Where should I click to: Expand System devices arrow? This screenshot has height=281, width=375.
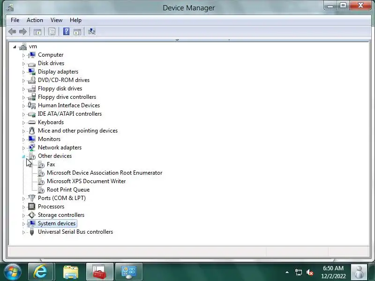click(x=23, y=224)
